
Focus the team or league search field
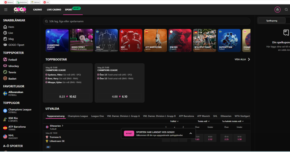[x=147, y=21]
